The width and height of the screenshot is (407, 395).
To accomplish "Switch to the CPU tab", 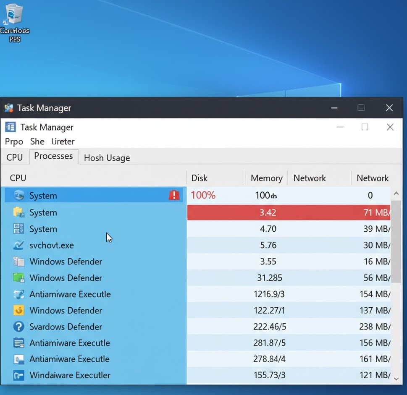I will coord(15,157).
